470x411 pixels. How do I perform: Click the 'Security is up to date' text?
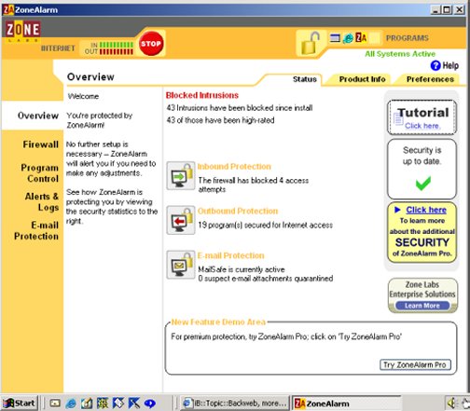point(422,156)
